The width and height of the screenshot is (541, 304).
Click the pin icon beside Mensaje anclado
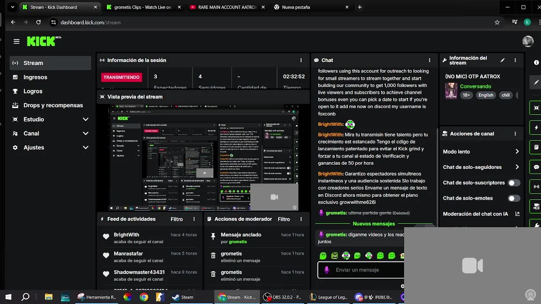pyautogui.click(x=213, y=236)
